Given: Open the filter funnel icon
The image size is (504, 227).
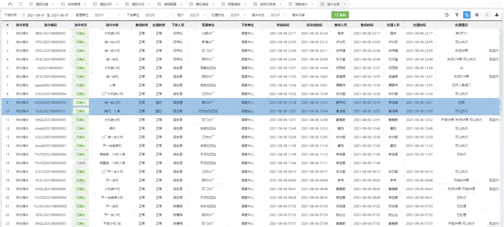Looking at the screenshot, I should coord(457,15).
